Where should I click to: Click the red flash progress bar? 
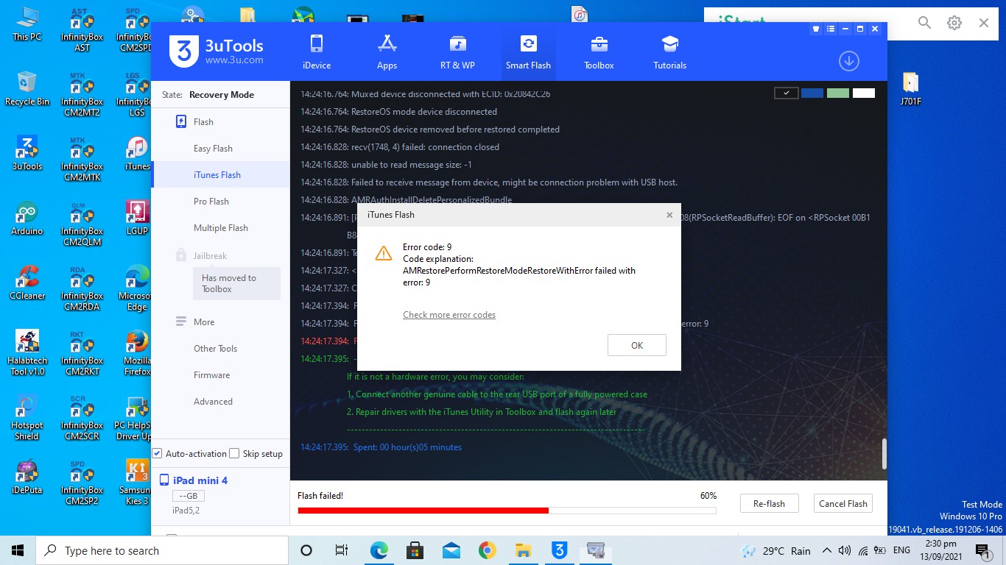click(x=423, y=511)
